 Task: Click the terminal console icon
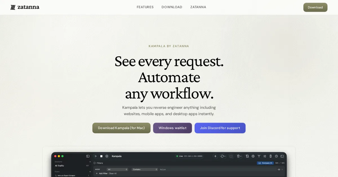(x=282, y=156)
